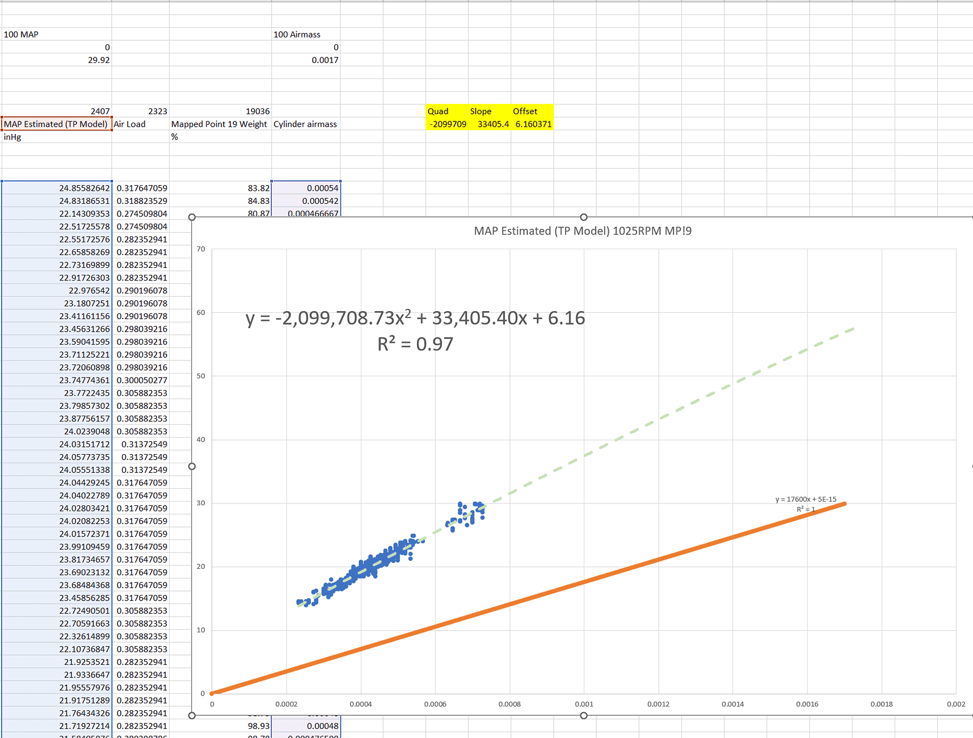Select the vertical axis label 70
Viewport: 973px width, 738px height.
tap(201, 249)
